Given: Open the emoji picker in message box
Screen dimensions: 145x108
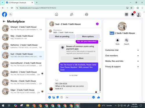Looking at the screenshot, I should coord(93,97).
